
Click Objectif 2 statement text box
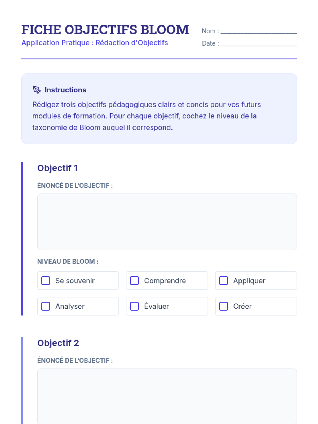[167, 396]
